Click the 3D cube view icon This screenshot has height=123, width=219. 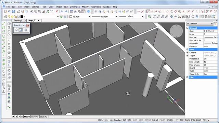tap(193, 17)
